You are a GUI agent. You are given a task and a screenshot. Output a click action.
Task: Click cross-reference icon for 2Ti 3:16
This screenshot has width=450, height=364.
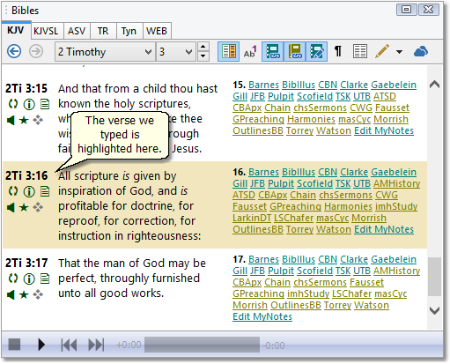(13, 191)
